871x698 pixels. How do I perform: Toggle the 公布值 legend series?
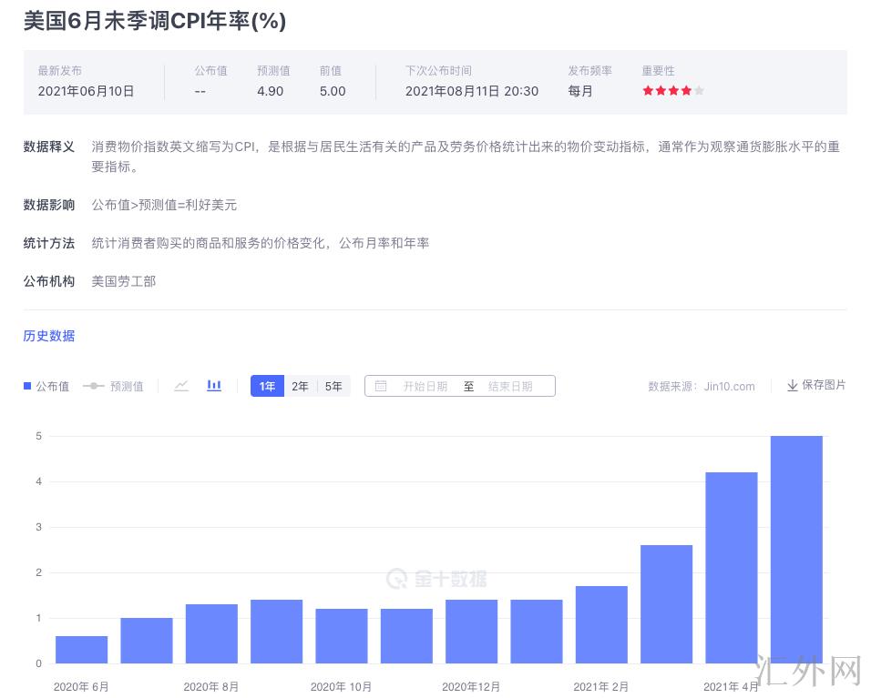[x=46, y=386]
